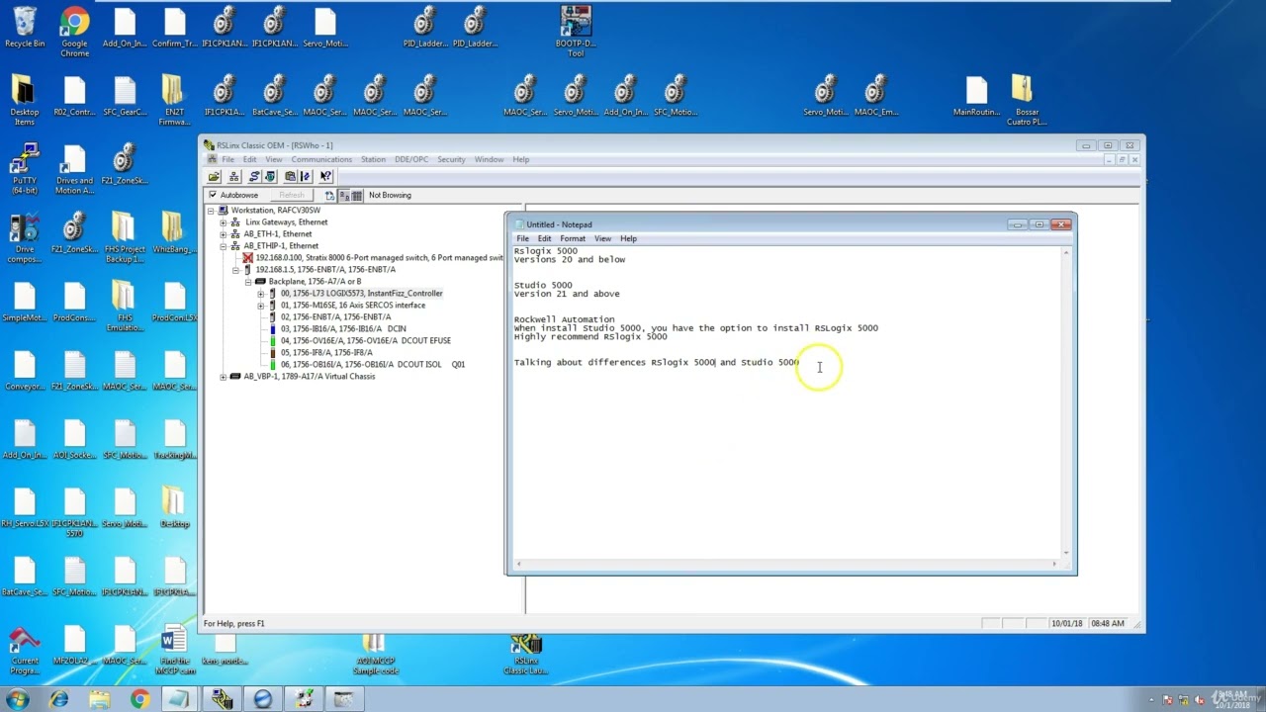The image size is (1266, 712).
Task: Select EN2T Firmware folder on desktop
Action: point(174,100)
